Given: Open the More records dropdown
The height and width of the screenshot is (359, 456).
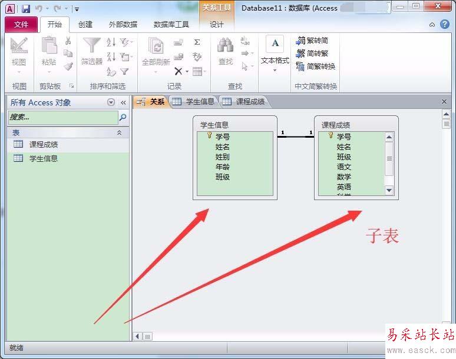Looking at the screenshot, I should click(199, 71).
